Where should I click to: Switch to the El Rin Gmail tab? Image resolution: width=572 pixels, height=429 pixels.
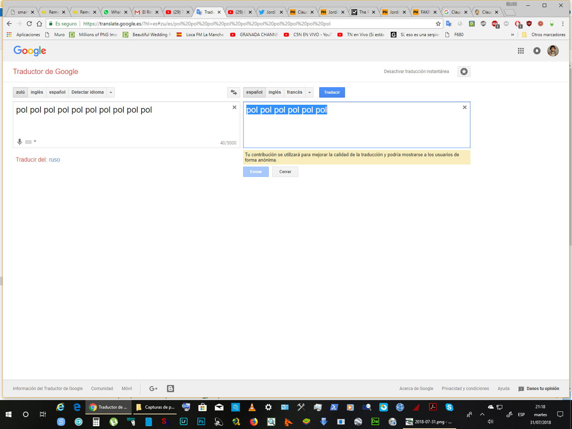147,12
